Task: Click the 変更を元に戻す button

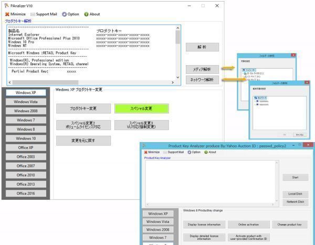Action: click(x=83, y=141)
